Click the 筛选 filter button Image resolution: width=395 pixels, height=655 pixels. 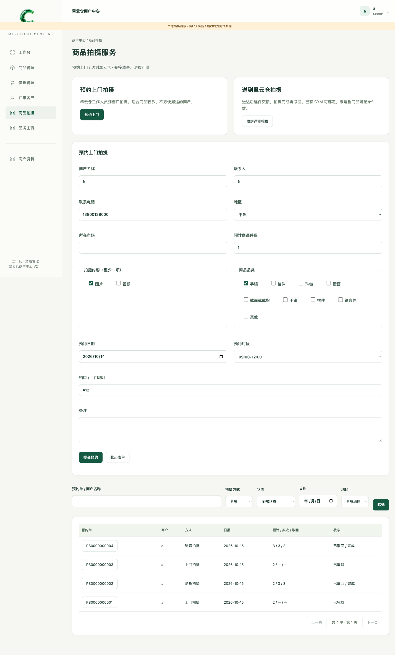(381, 505)
